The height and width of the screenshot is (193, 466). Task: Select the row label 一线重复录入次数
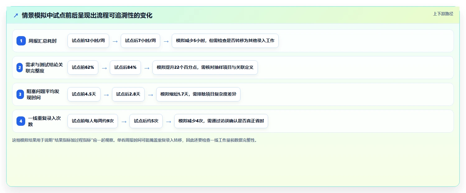click(44, 121)
